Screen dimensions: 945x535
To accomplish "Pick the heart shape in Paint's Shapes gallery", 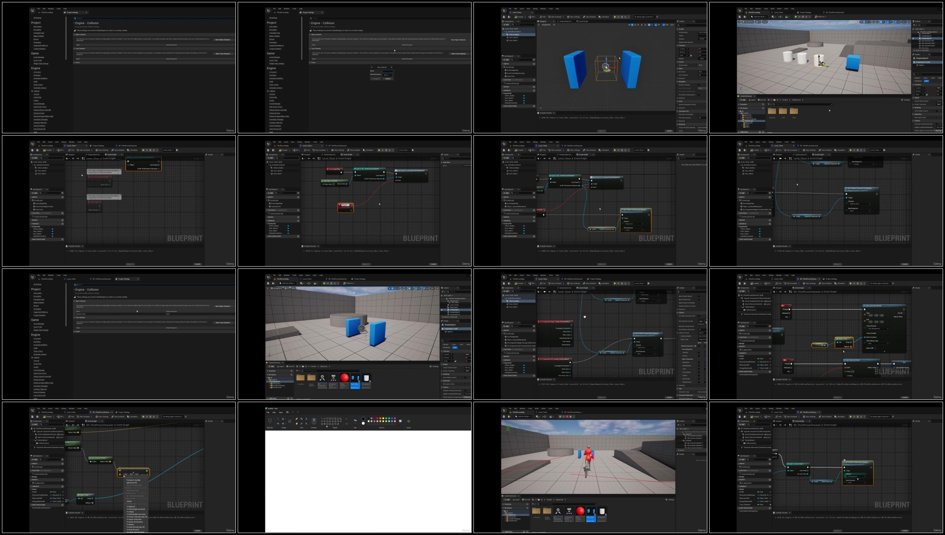I will (336, 424).
